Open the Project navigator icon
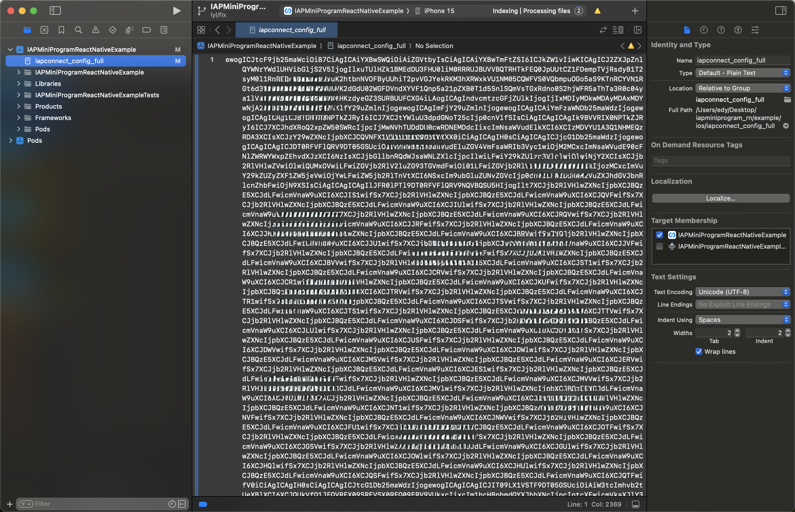The image size is (795, 512). coord(27,30)
